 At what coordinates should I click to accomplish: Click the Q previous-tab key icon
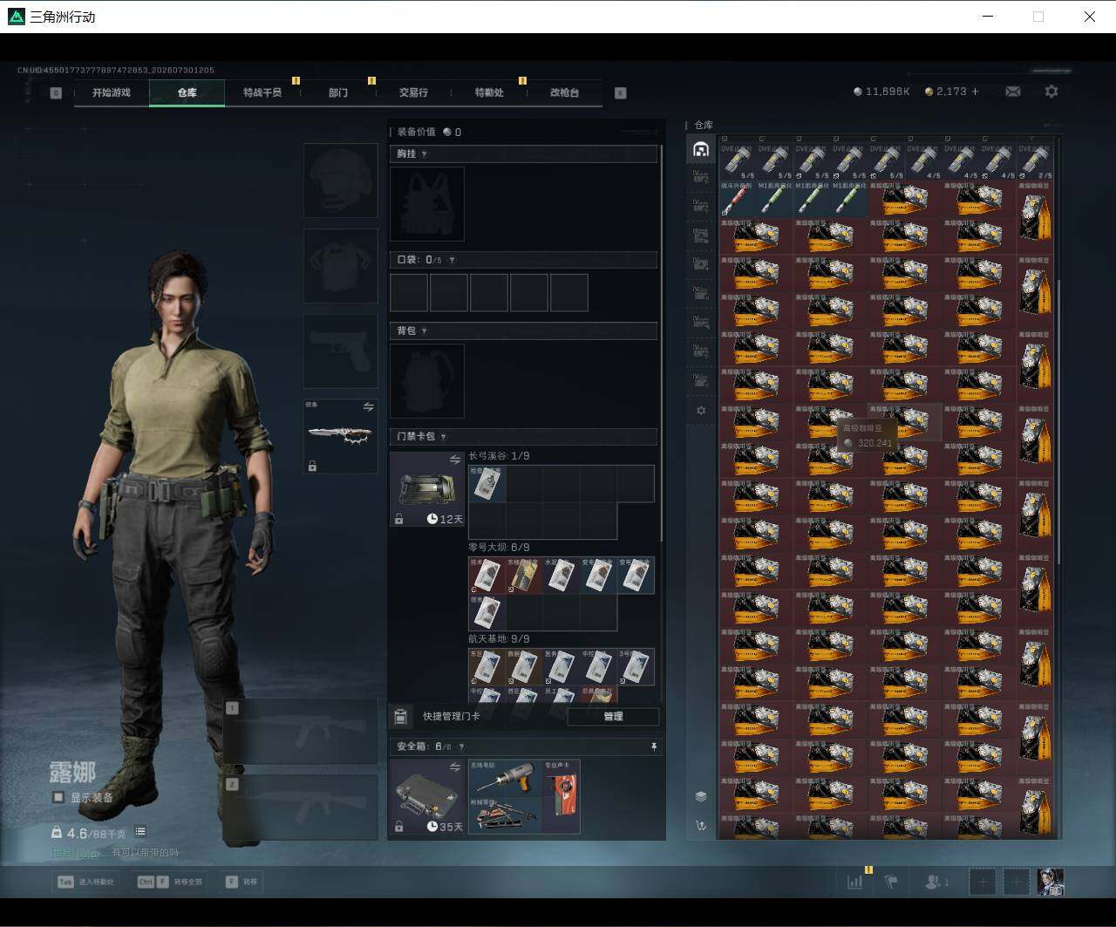coord(56,92)
